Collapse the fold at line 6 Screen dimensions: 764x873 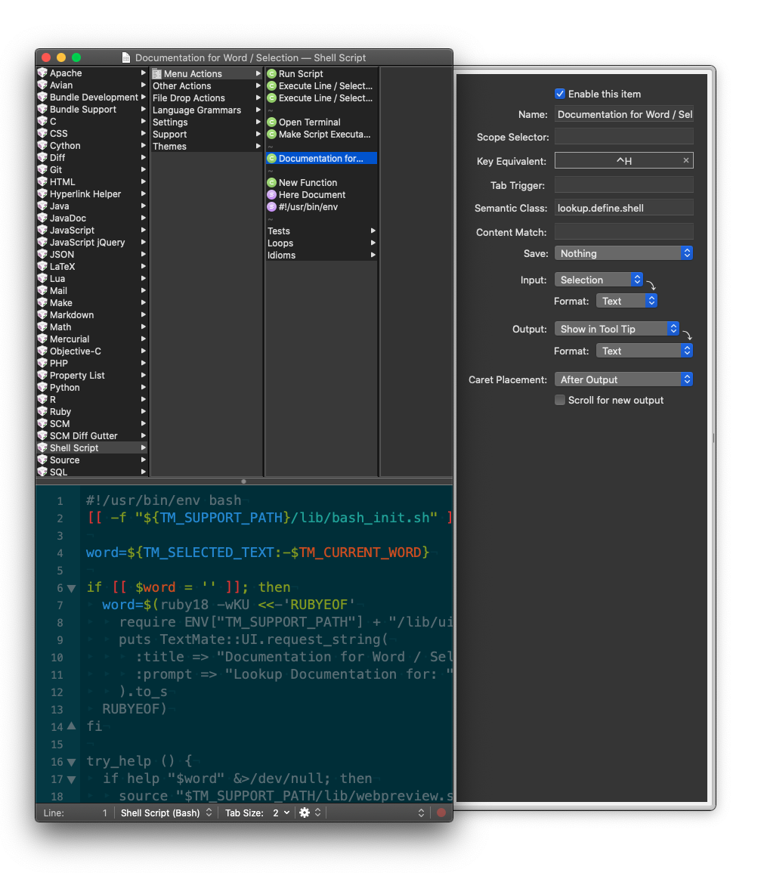click(x=71, y=588)
